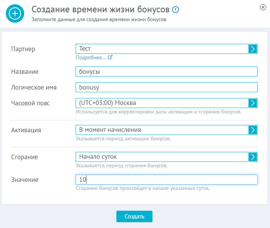Click the Значение field containing 10

point(167,180)
